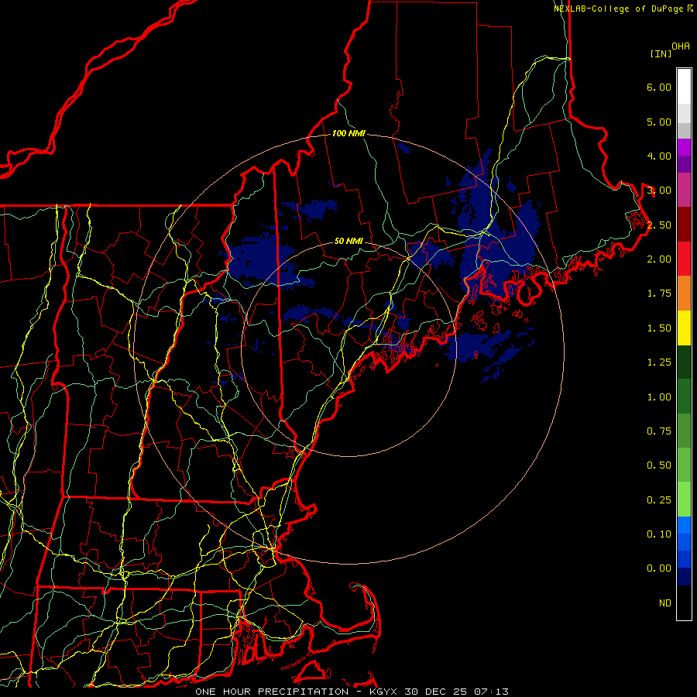Click the 30 DEC 25 date text
The image size is (697, 697).
click(x=437, y=692)
